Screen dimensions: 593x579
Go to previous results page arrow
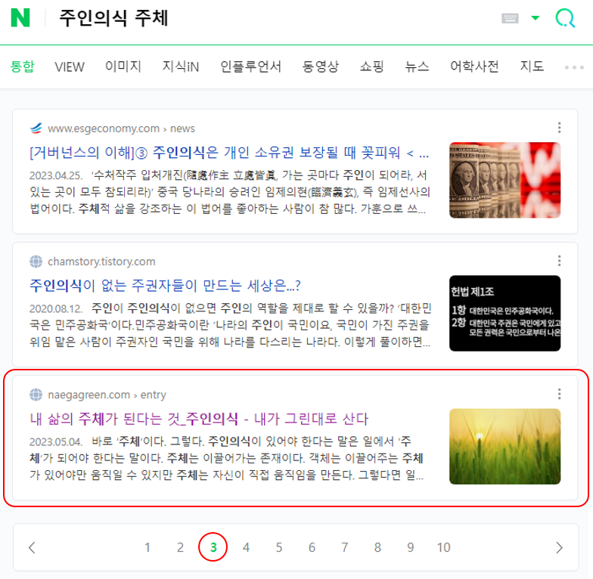coord(32,547)
